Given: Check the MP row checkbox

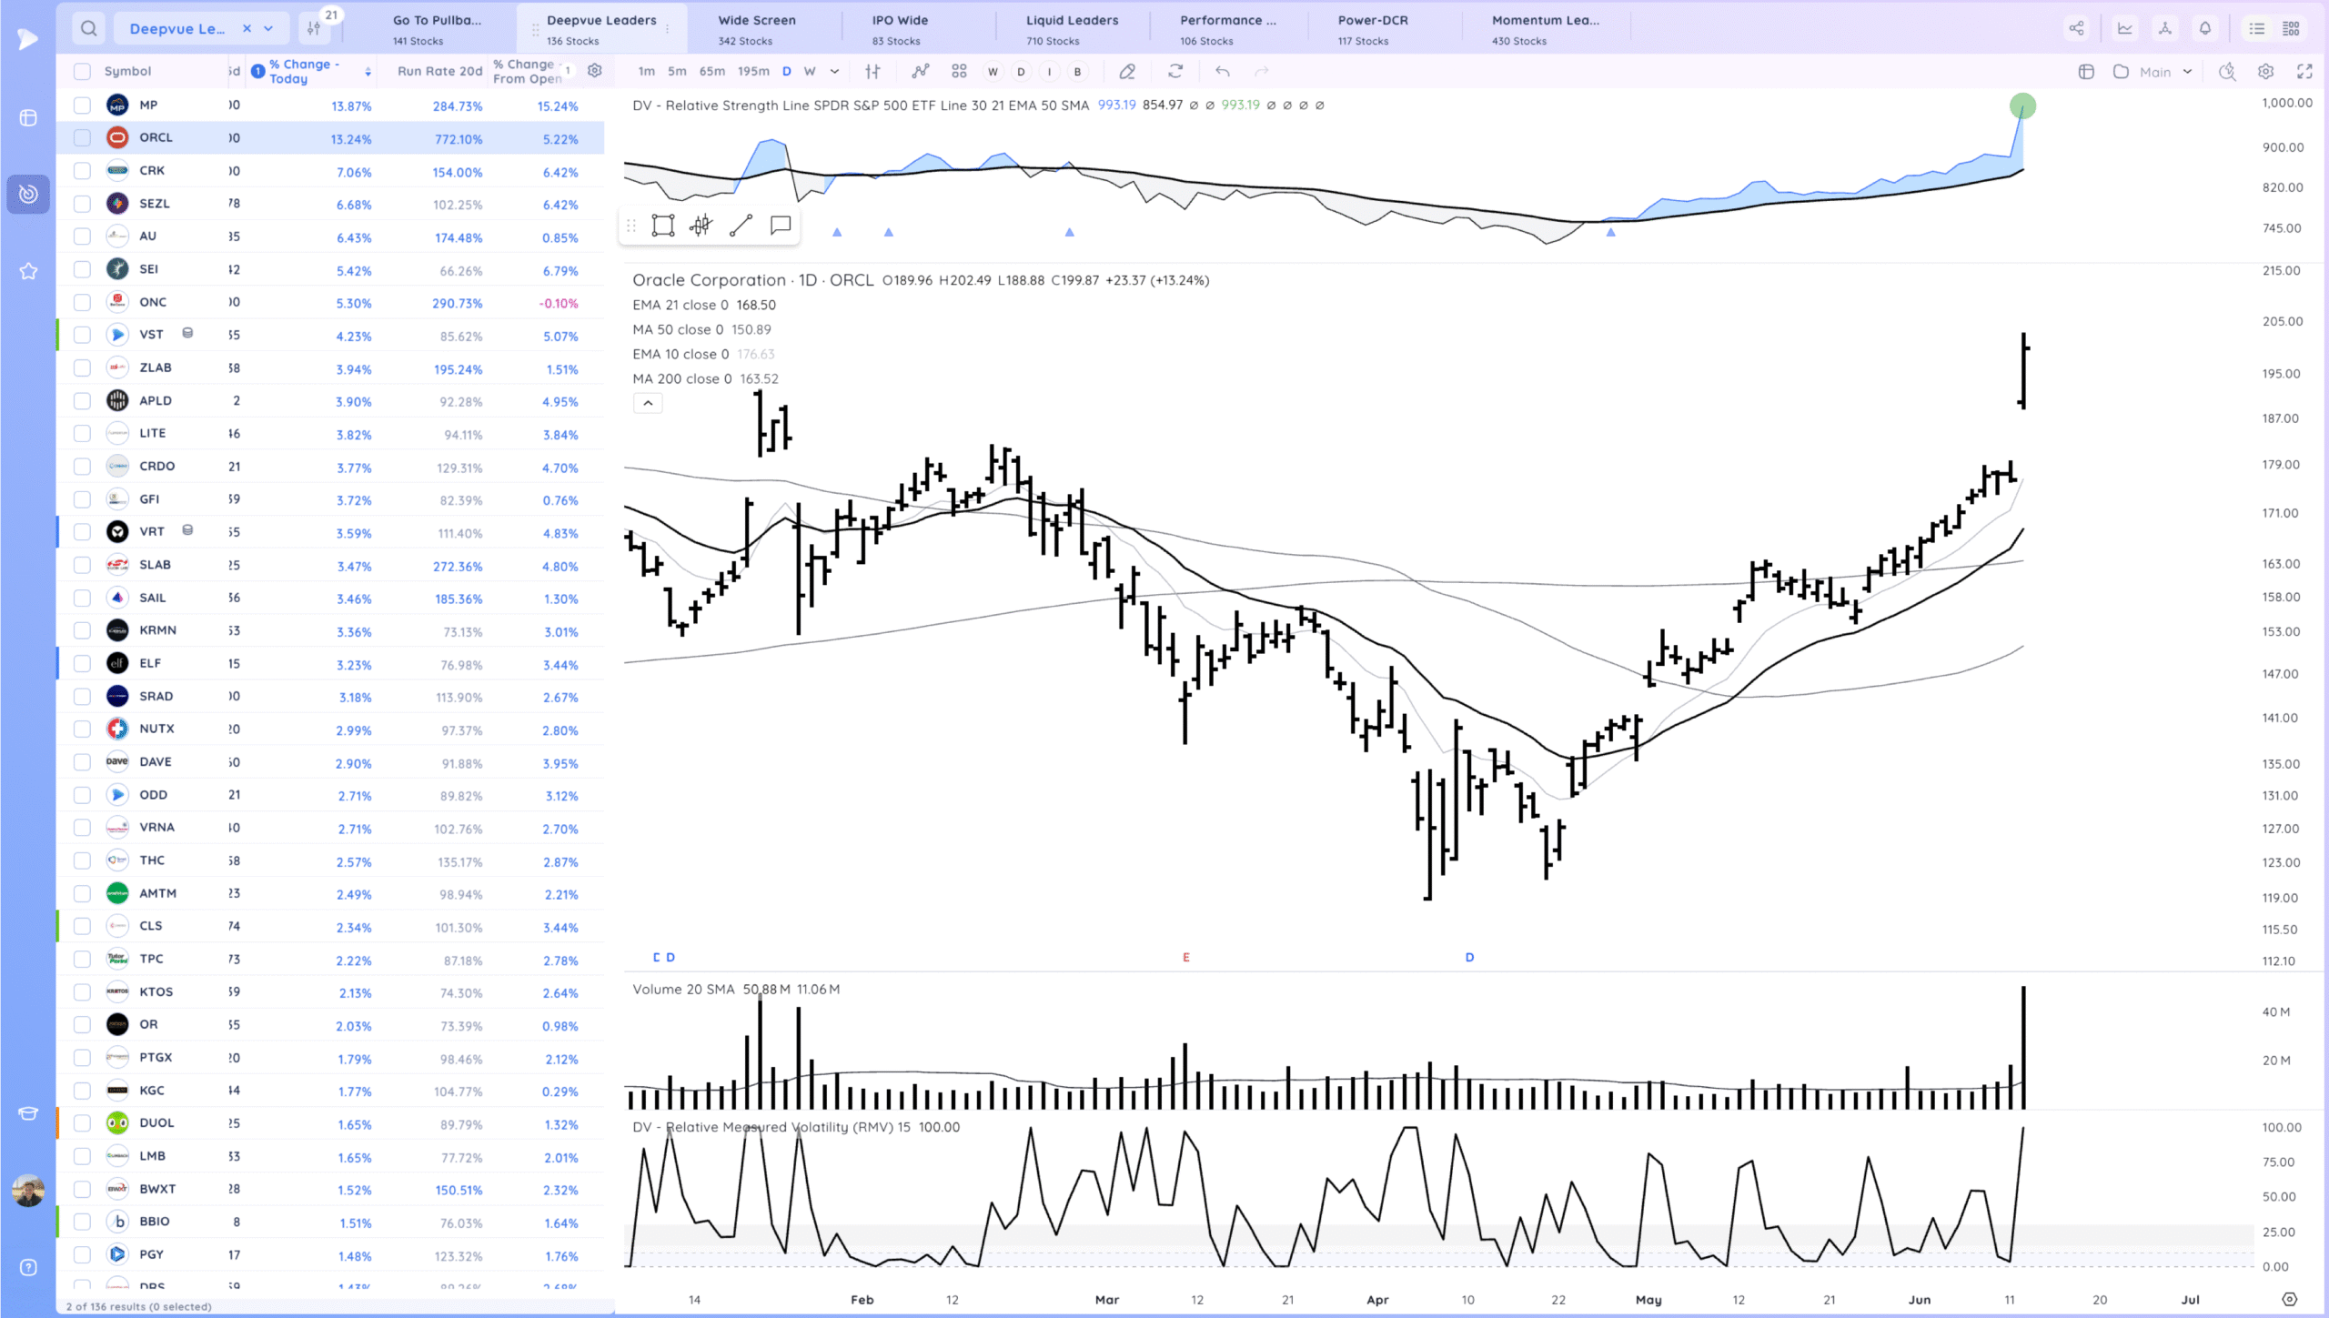Looking at the screenshot, I should [x=82, y=106].
